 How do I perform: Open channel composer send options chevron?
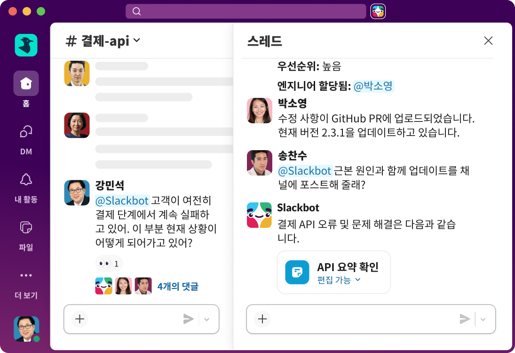point(206,319)
